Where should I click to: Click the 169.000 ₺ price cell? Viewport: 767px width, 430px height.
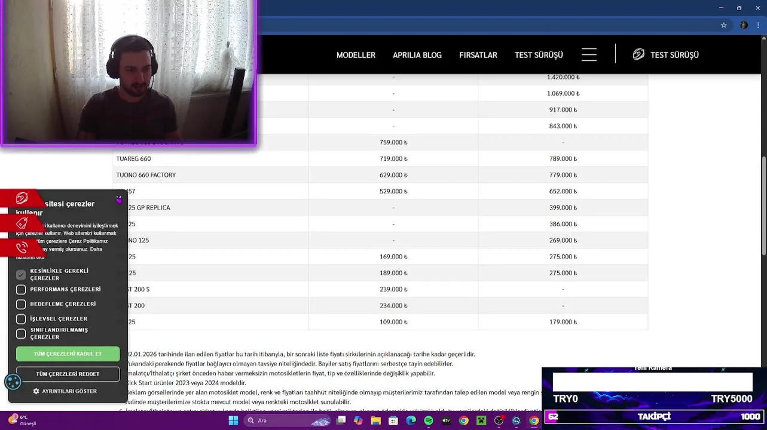pos(393,257)
